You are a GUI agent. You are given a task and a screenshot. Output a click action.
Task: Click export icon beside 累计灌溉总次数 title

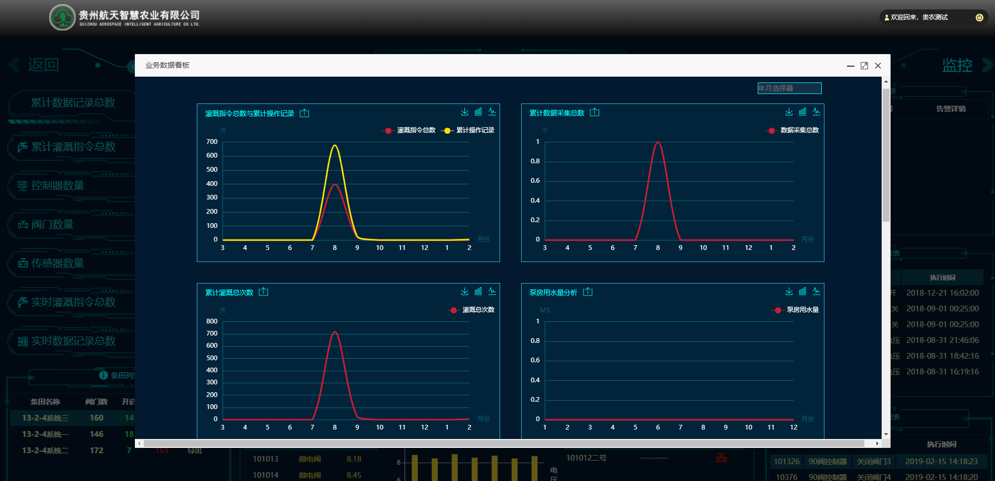click(x=263, y=292)
